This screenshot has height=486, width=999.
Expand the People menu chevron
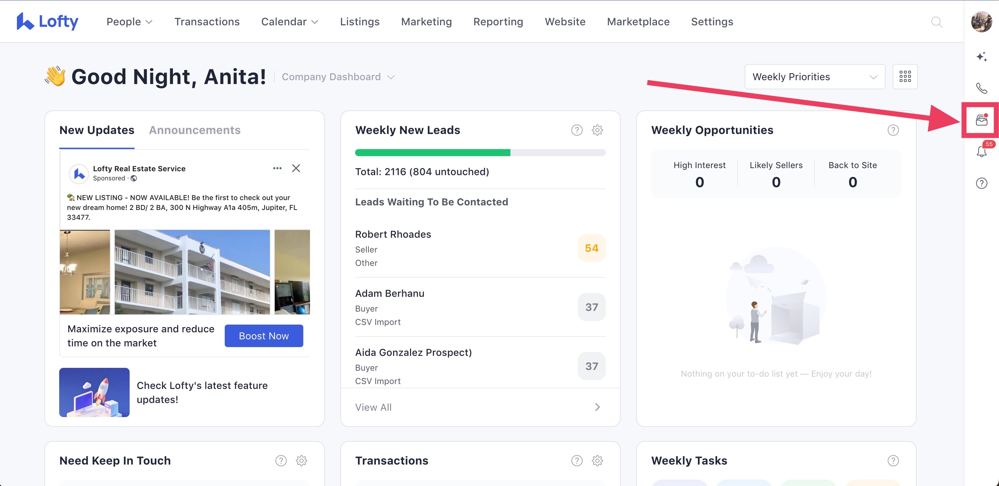149,22
